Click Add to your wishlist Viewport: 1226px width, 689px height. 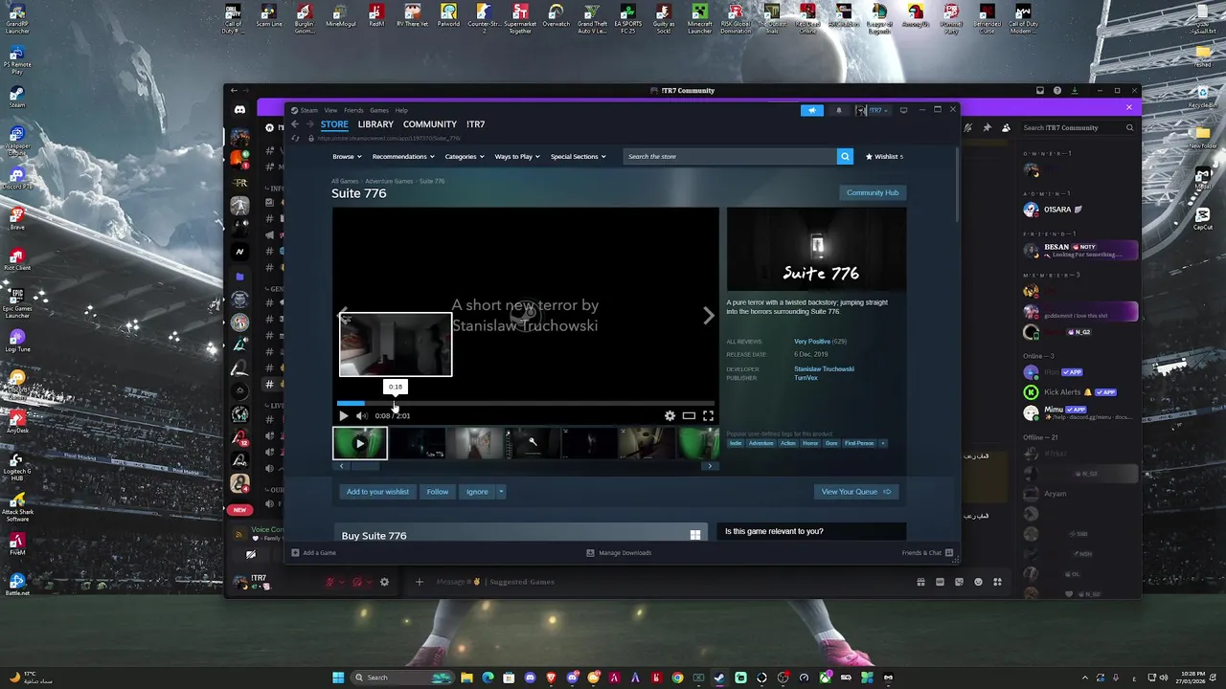[x=377, y=492]
